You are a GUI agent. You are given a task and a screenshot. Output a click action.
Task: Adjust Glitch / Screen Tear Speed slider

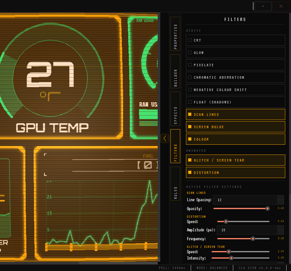click(x=241, y=252)
